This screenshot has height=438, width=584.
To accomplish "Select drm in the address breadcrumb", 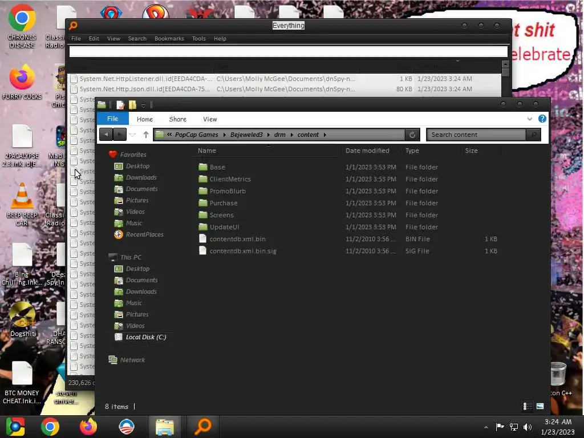I will [279, 135].
